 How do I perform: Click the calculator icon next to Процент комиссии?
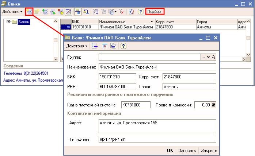[x=214, y=105]
